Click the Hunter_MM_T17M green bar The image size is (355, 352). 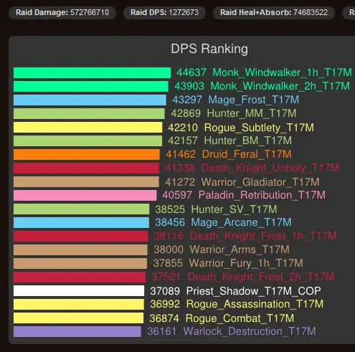click(x=89, y=113)
